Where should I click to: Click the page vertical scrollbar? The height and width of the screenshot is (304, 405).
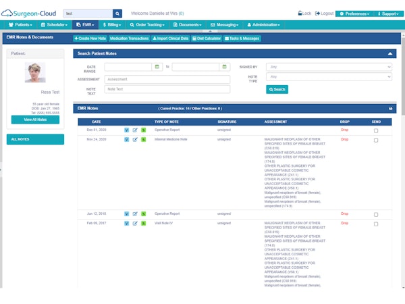click(403, 75)
